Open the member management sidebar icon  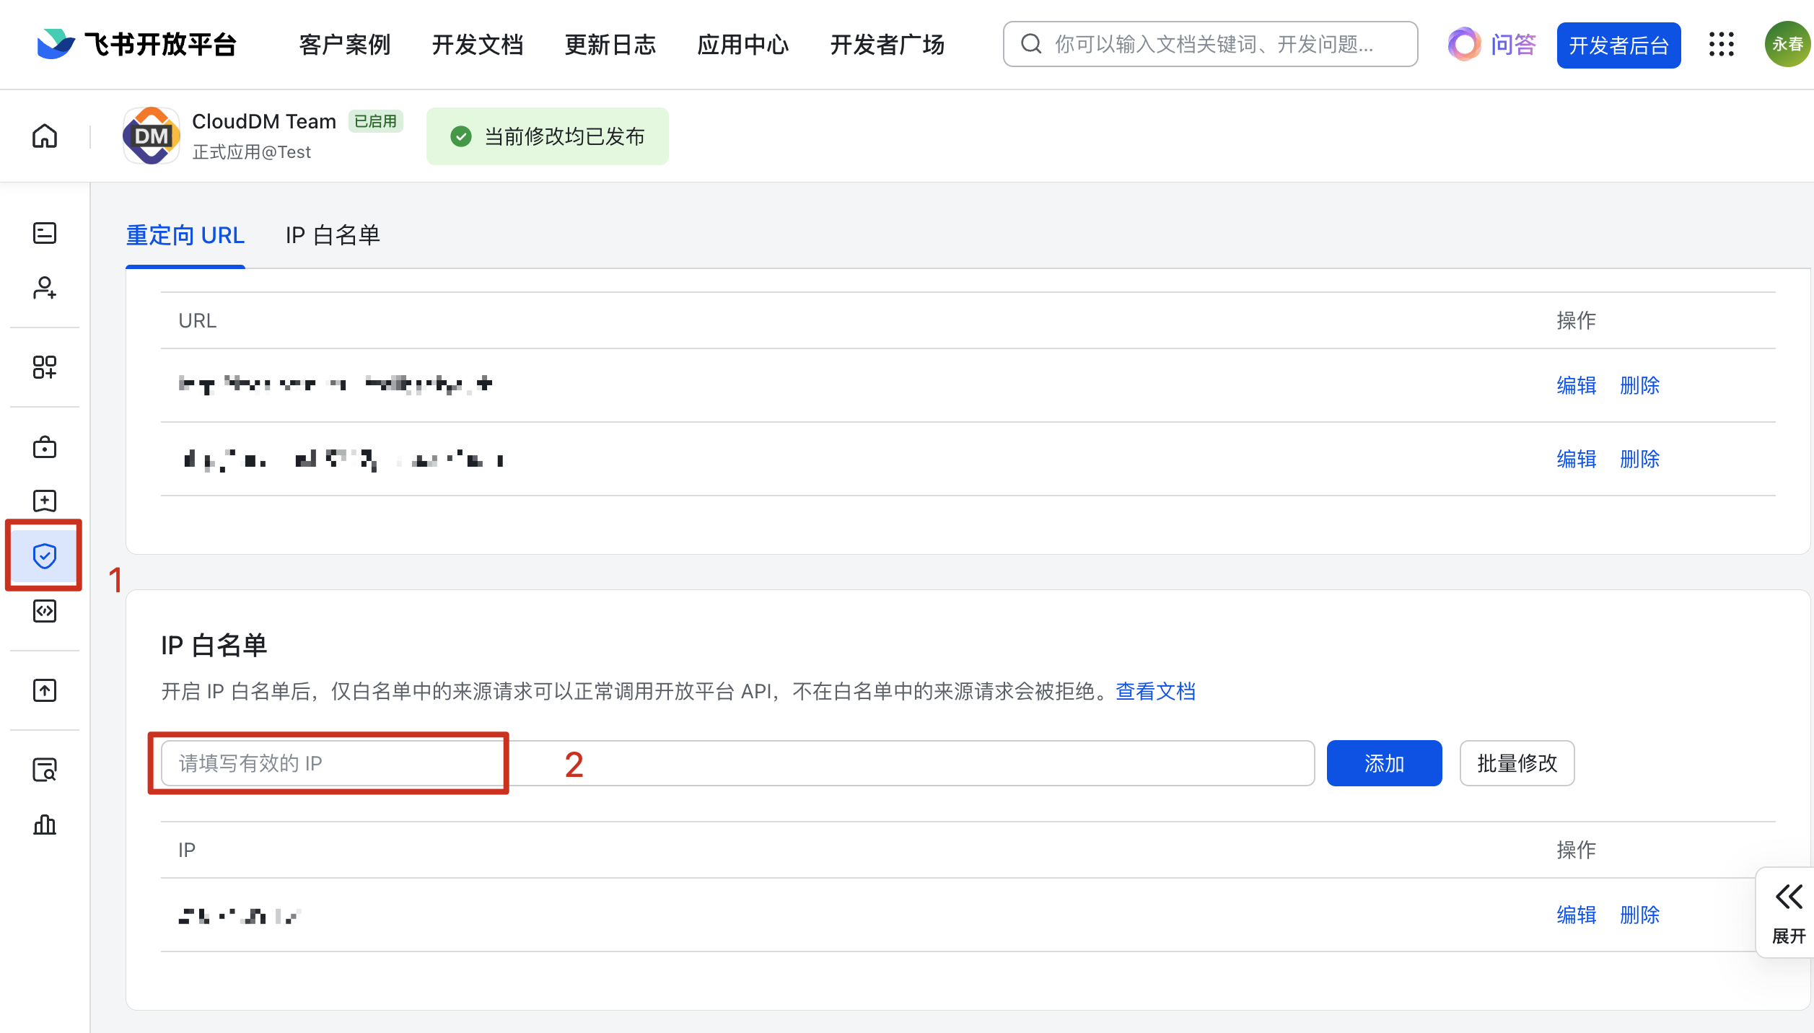(x=45, y=288)
